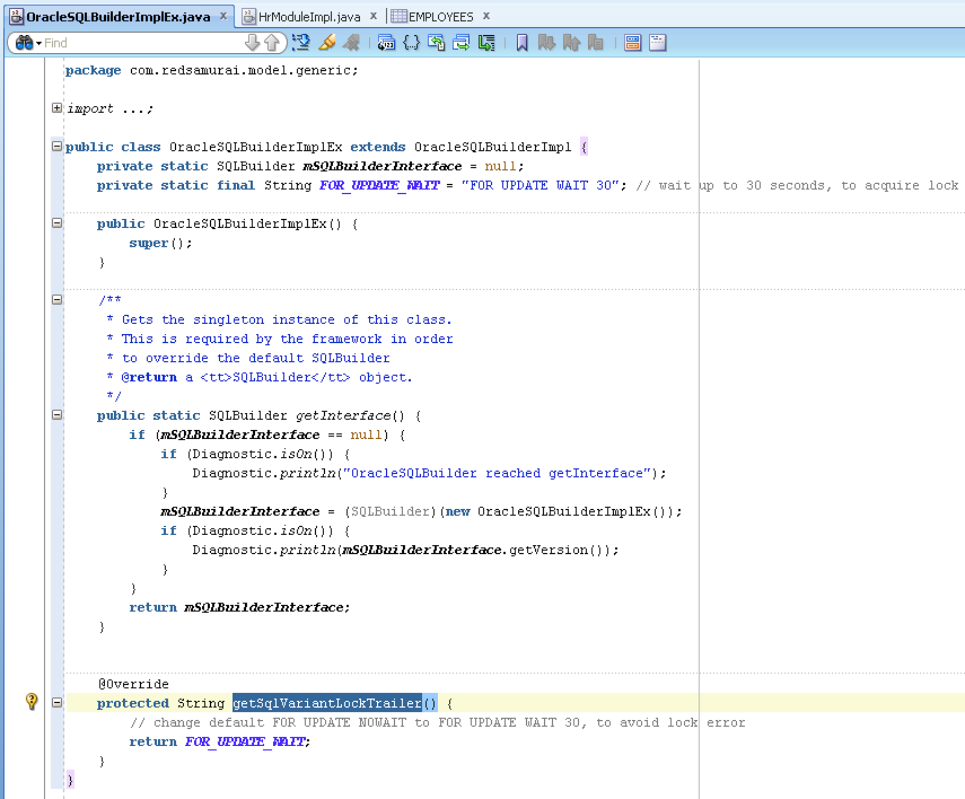Click the Go to Previous Bookmark icon
The image size is (965, 799).
click(x=571, y=43)
